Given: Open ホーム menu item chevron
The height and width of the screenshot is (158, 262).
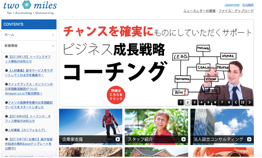Looking at the screenshot, I should [53, 35].
